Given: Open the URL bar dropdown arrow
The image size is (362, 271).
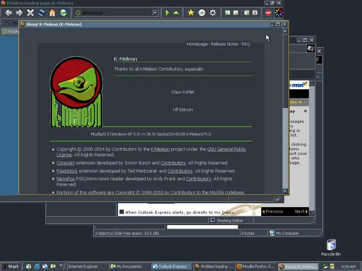Looking at the screenshot, I should (155, 13).
